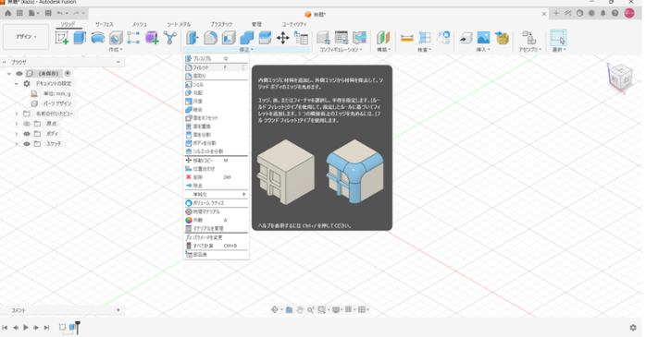646x337 pixels.
Task: Choose 外観 appearance menu entry
Action: [217, 221]
